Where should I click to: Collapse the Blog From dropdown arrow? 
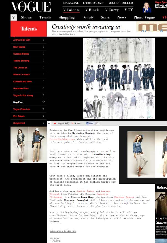(44, 102)
